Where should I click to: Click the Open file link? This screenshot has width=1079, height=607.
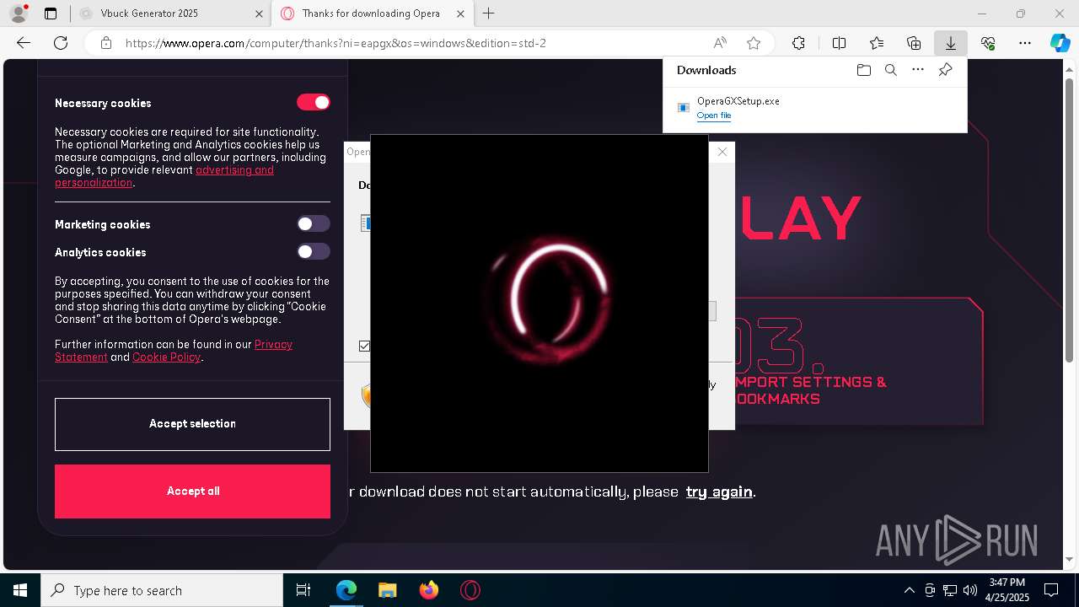point(714,115)
